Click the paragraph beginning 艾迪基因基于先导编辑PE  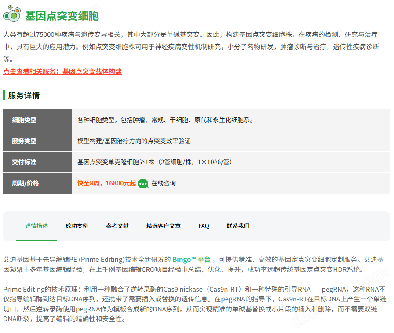[x=193, y=264]
